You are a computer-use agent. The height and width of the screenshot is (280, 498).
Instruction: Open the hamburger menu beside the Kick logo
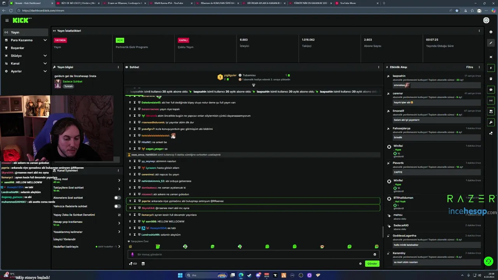(x=7, y=20)
